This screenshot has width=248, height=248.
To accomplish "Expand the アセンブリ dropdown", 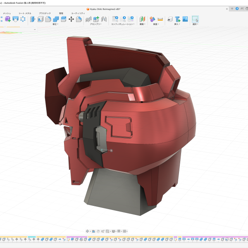I will point(96,24).
